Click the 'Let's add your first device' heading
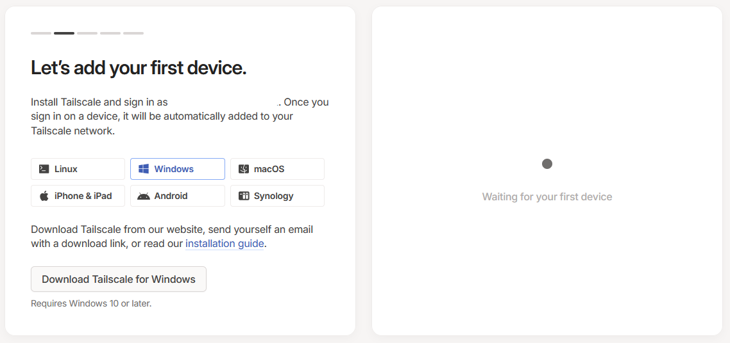This screenshot has width=730, height=343. (x=139, y=68)
